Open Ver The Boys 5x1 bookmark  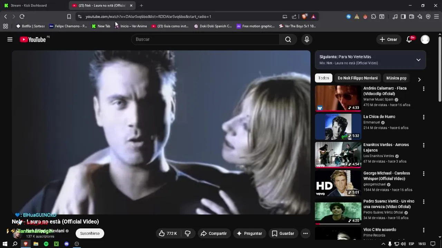point(297,26)
